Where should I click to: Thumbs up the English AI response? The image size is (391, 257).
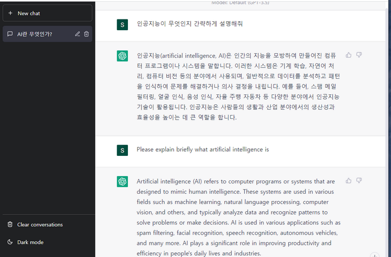pyautogui.click(x=349, y=180)
